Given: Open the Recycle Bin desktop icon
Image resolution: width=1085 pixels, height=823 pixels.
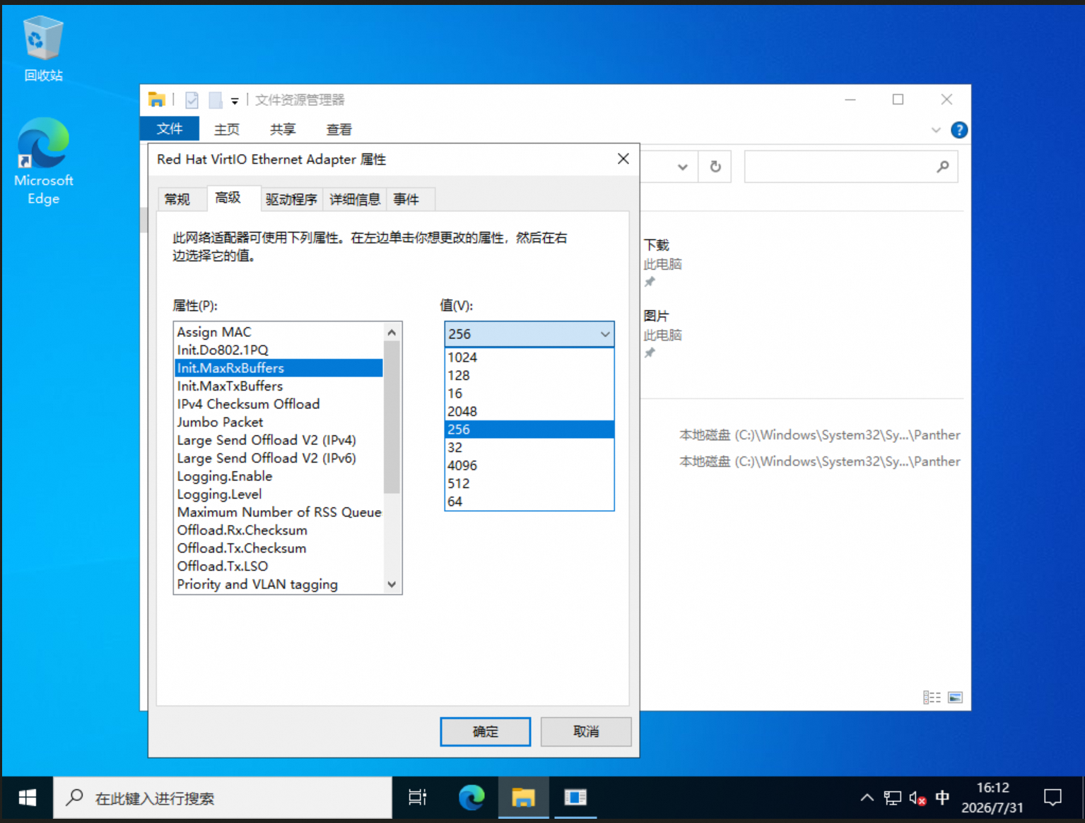Looking at the screenshot, I should point(43,48).
